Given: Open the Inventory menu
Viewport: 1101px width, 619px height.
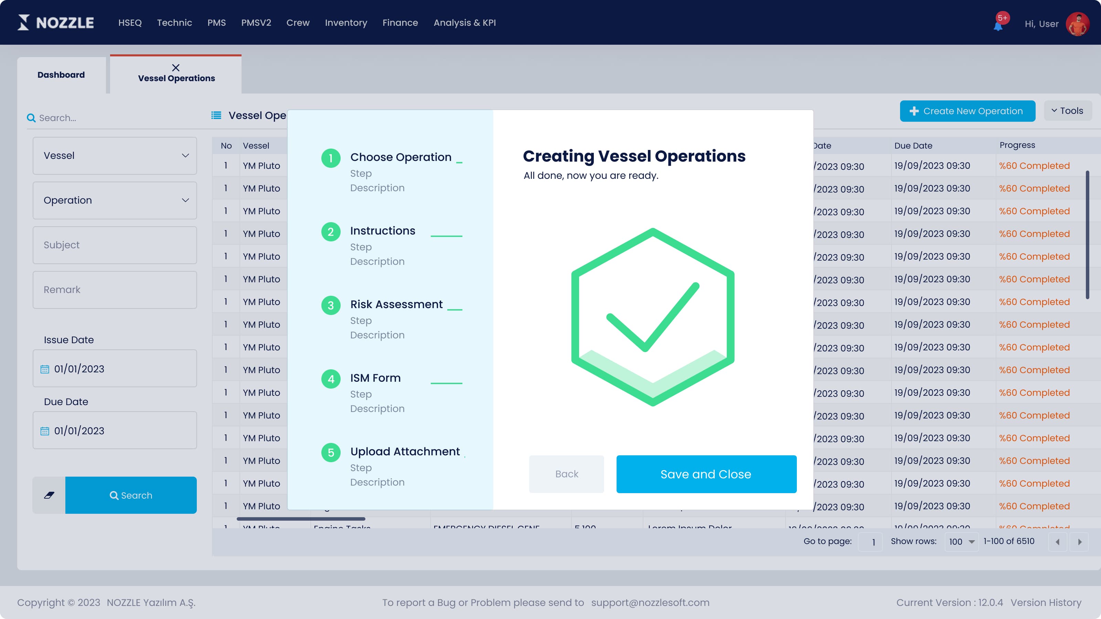Looking at the screenshot, I should [x=346, y=23].
